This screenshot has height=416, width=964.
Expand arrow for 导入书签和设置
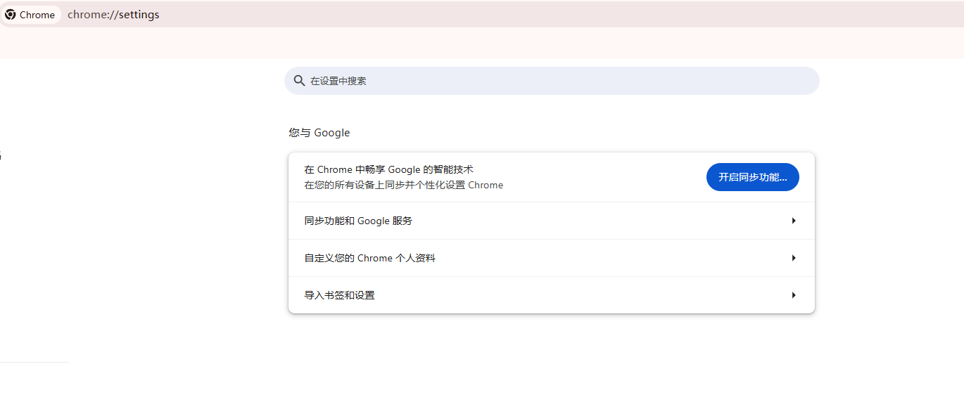coord(794,295)
